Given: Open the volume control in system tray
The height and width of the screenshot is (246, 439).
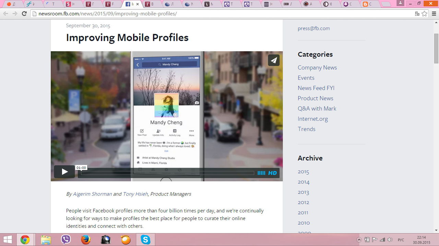Looking at the screenshot, I should (x=390, y=240).
